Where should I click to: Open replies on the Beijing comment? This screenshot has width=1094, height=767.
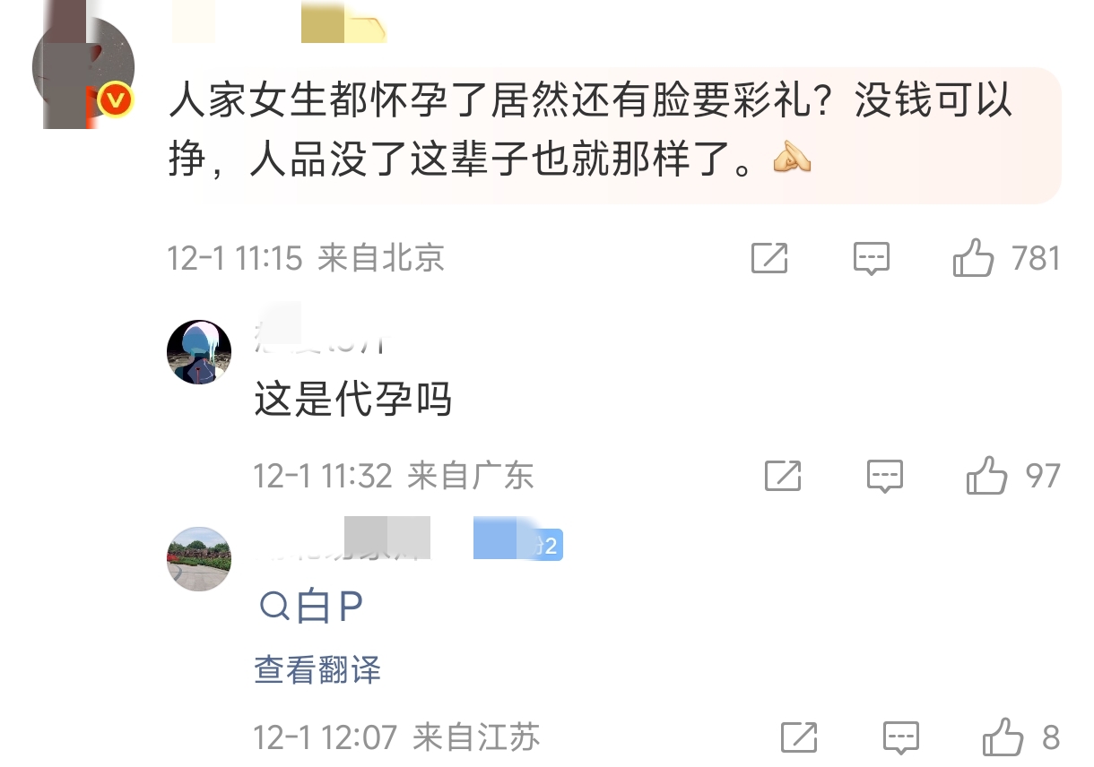click(x=871, y=259)
